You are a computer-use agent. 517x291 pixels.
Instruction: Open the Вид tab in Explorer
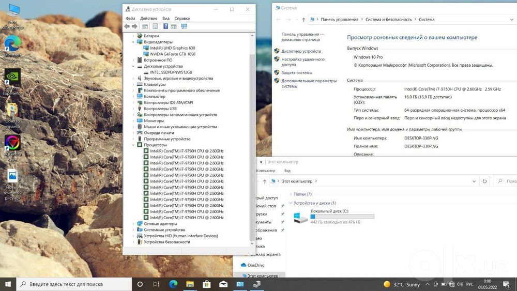(x=287, y=171)
